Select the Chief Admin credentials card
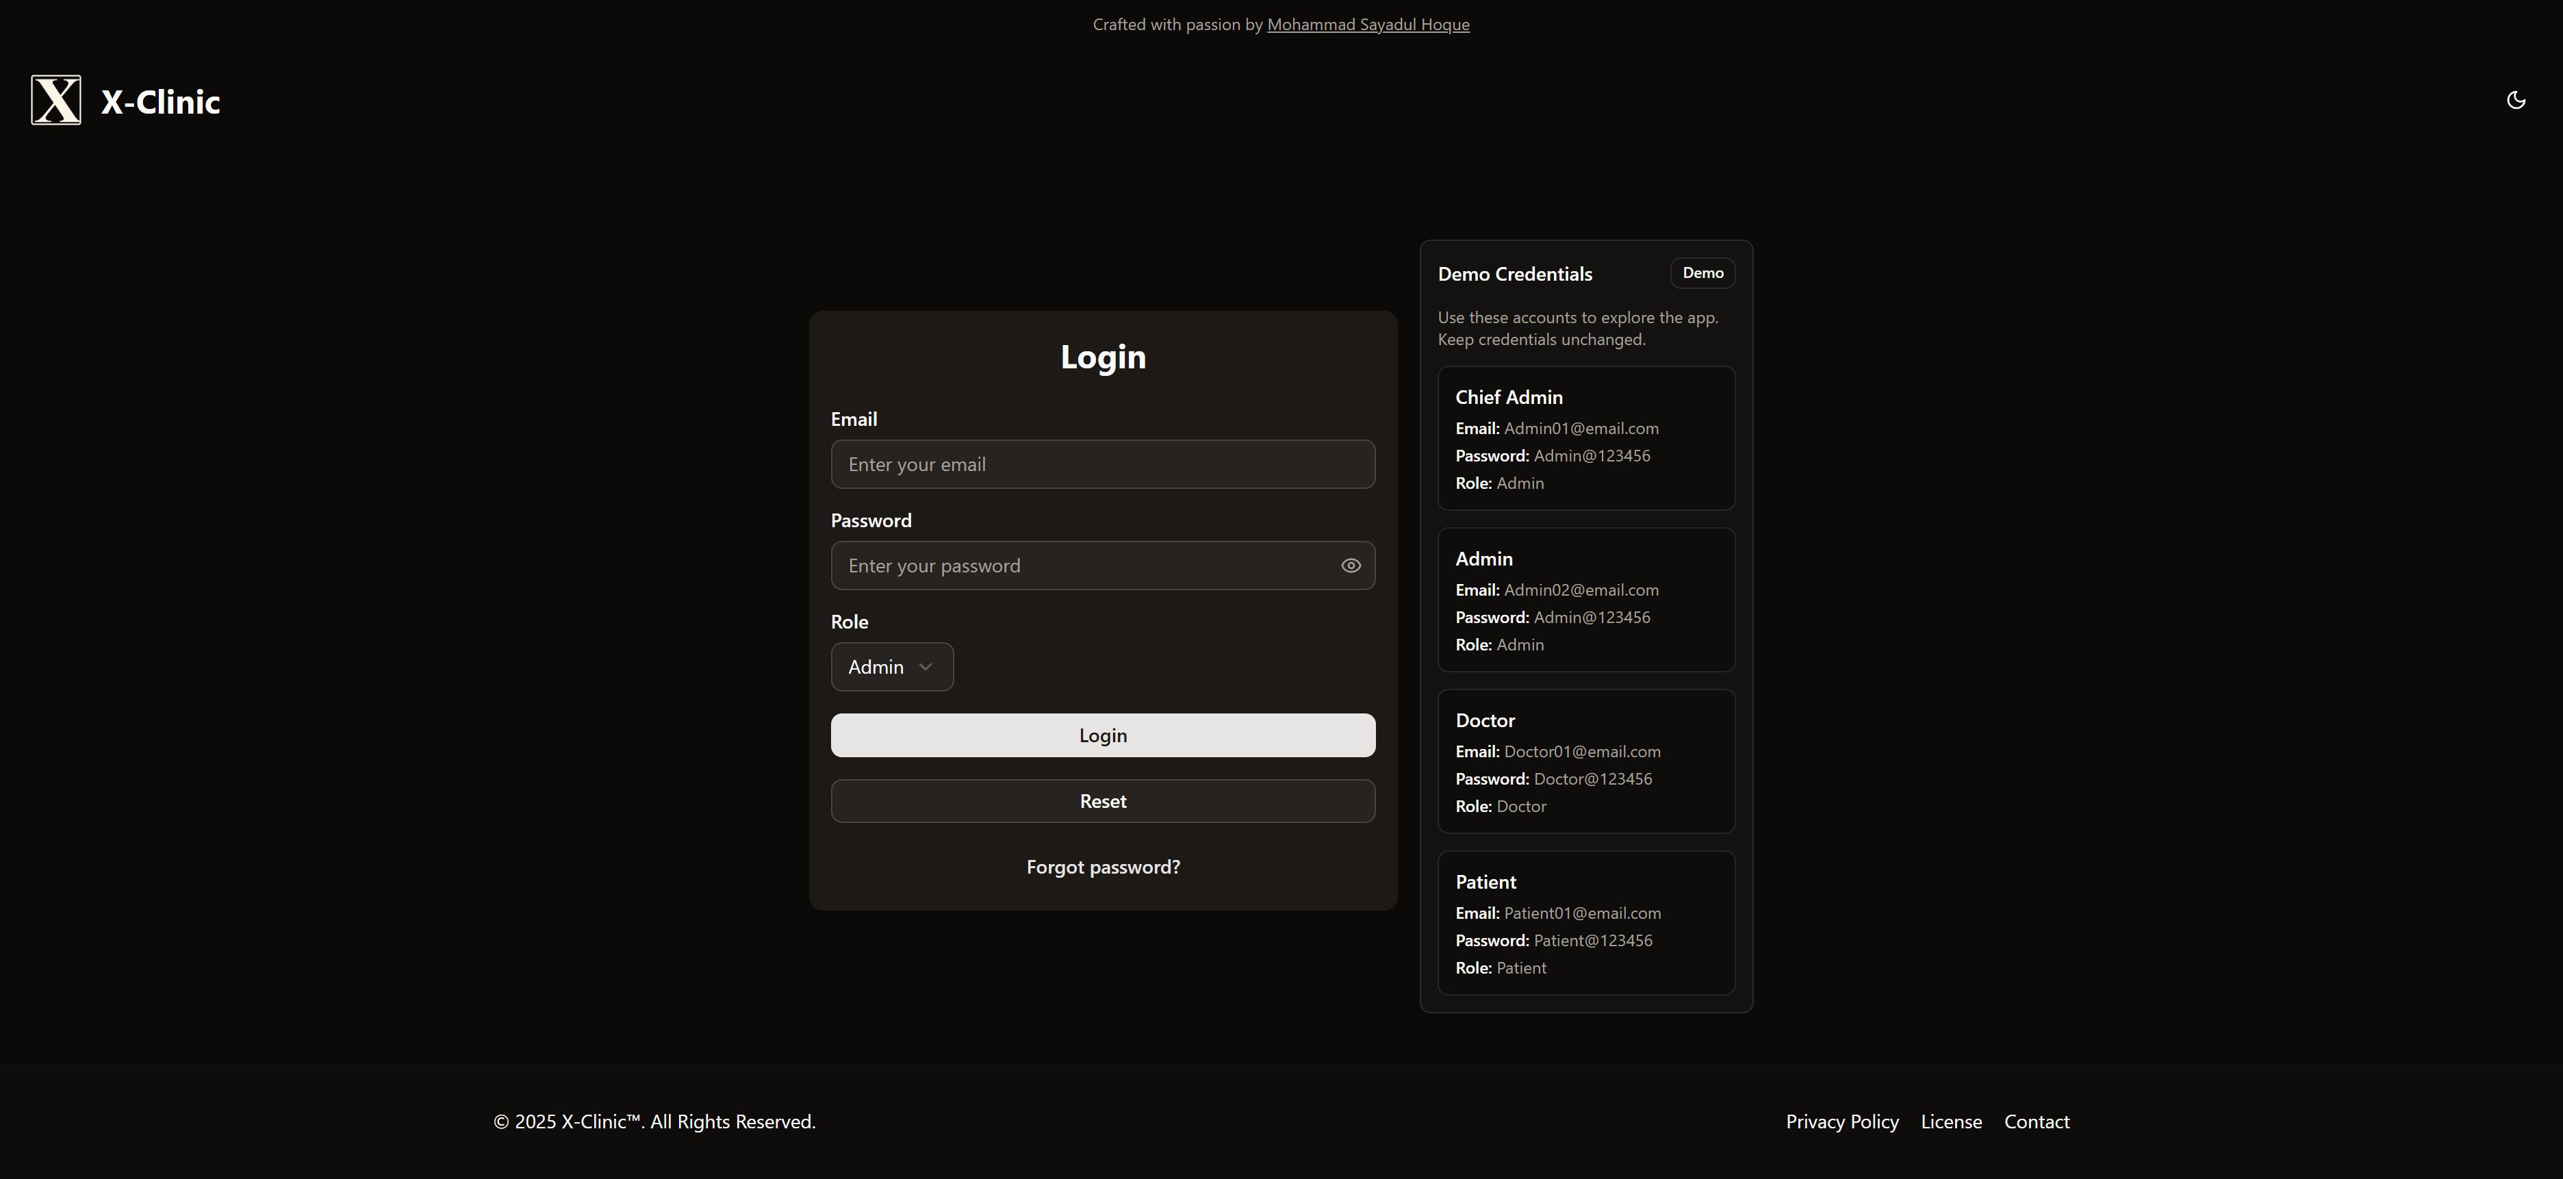2563x1179 pixels. point(1586,438)
